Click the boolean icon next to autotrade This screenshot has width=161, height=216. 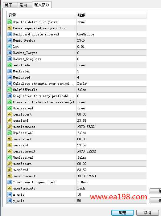tap(10, 65)
